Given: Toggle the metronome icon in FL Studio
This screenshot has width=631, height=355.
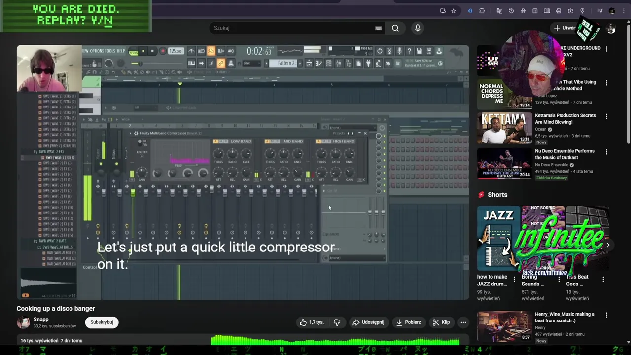Looking at the screenshot, I should click(191, 51).
